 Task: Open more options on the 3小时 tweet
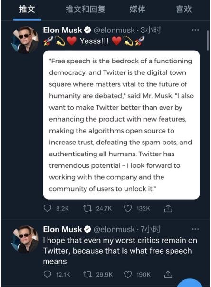[x=195, y=30]
